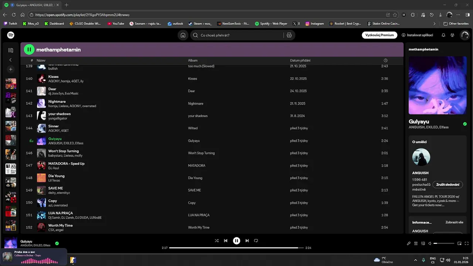Screen dimensions: 473x266
Task: Open browser address bar URL
Action: 207,15
